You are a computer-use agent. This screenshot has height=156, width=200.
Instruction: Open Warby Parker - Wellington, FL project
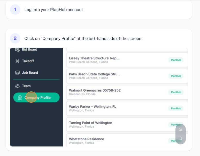tap(127, 108)
